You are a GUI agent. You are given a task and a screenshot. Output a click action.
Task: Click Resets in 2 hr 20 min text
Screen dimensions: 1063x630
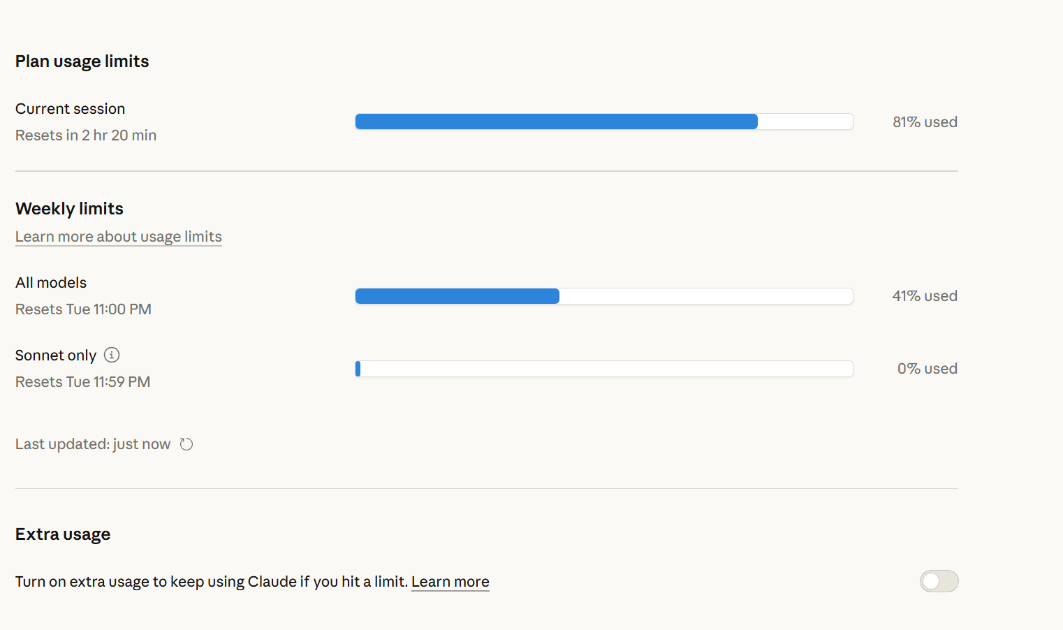tap(86, 135)
